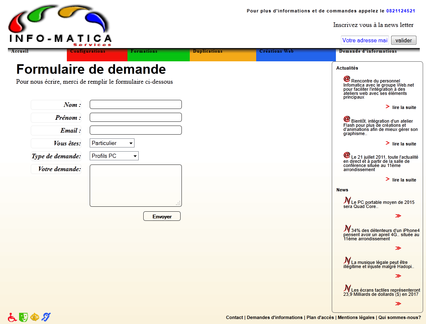Open the Plan d'accès footer link

320,317
